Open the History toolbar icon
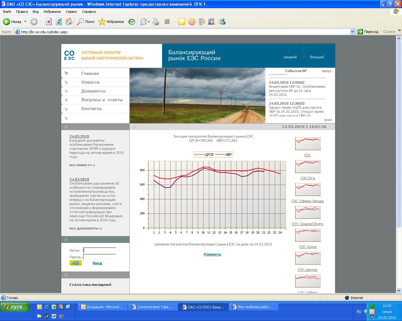The image size is (402, 321). click(x=132, y=22)
